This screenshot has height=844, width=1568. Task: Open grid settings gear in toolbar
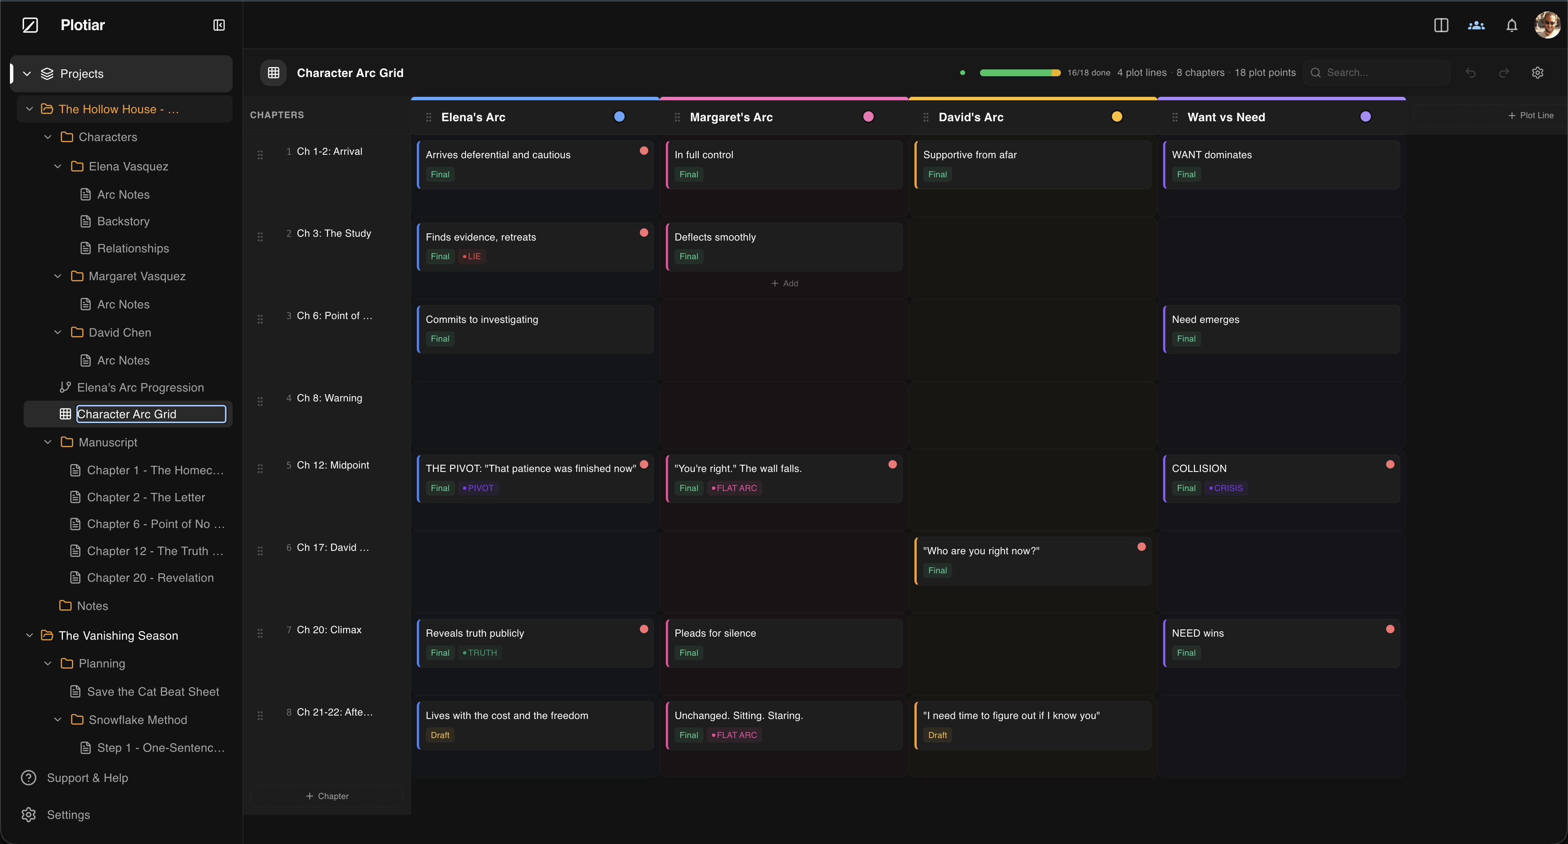pos(1537,72)
